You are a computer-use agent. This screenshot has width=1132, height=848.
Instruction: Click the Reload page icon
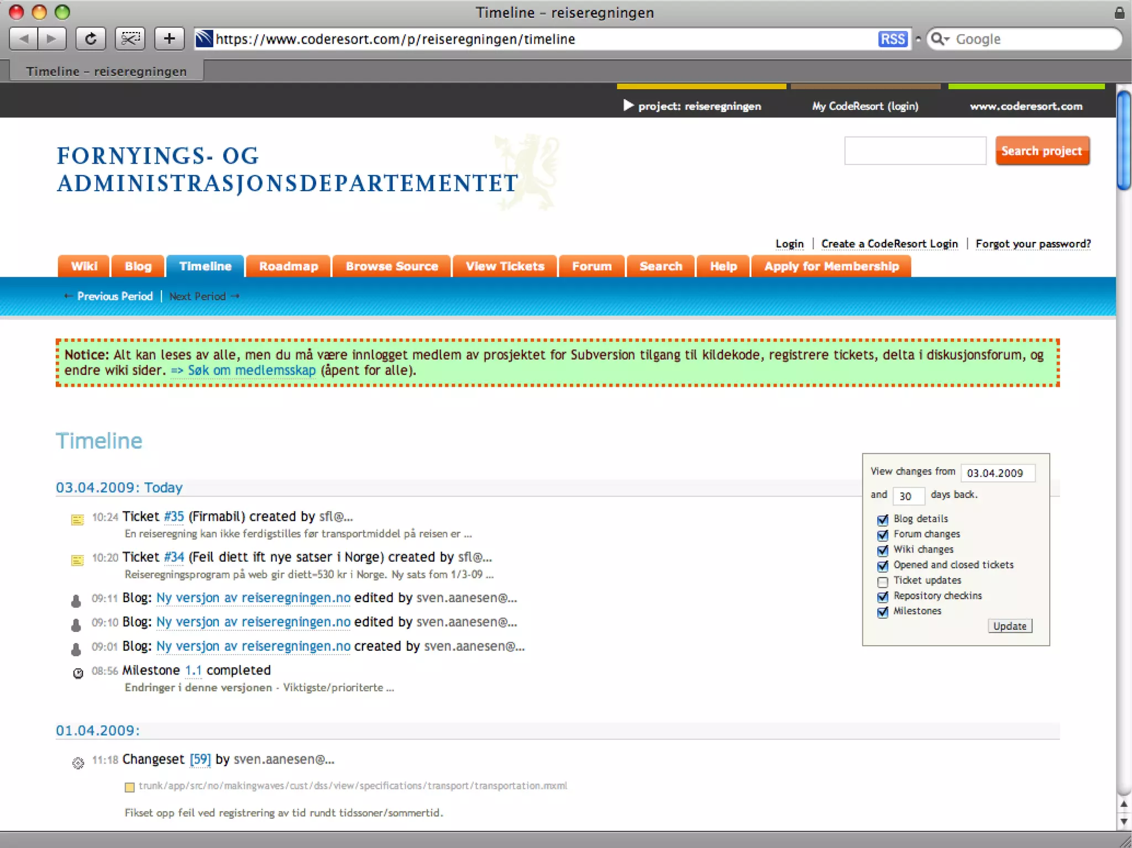pyautogui.click(x=91, y=39)
